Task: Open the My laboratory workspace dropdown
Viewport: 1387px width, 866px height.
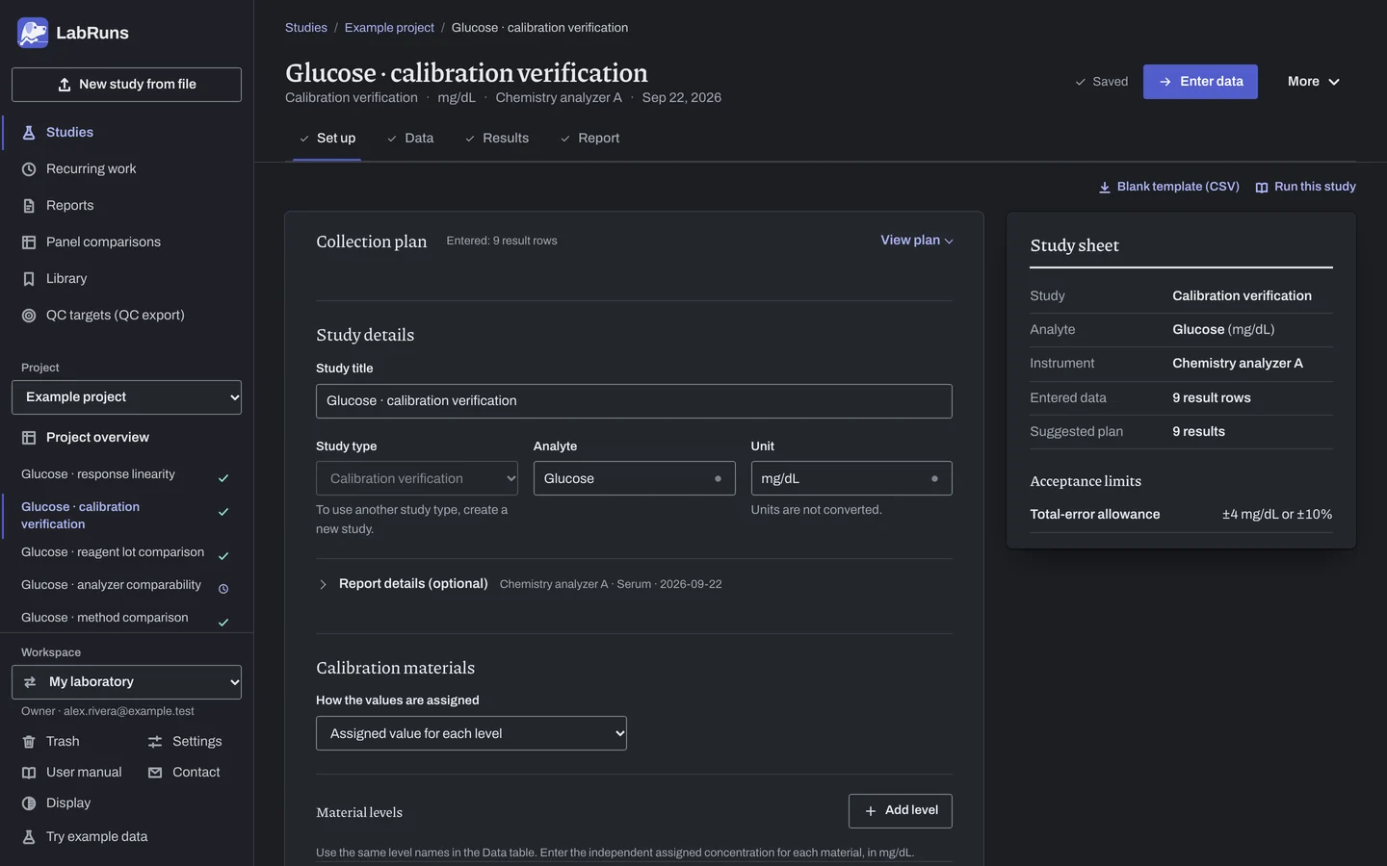Action: tap(126, 682)
